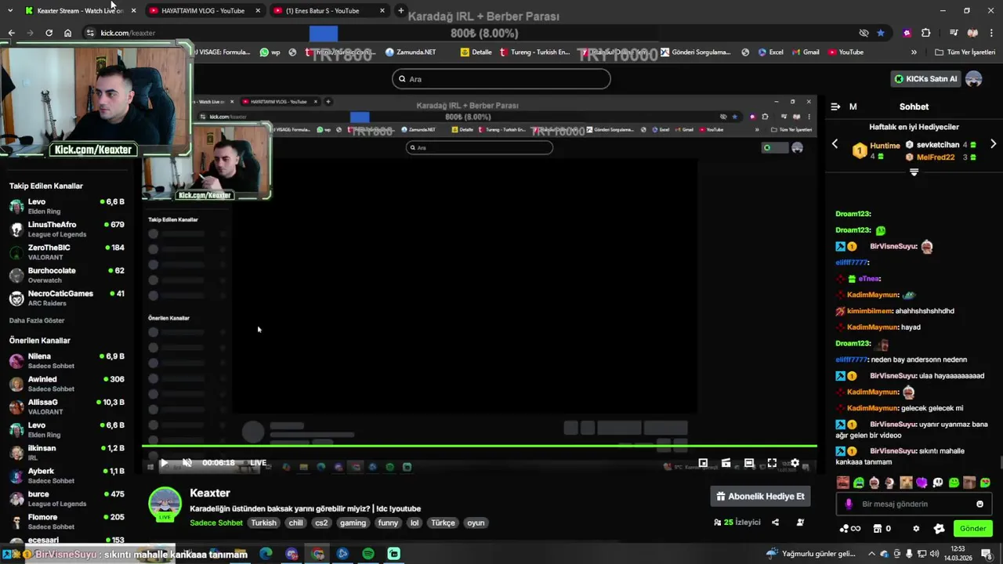Open LinusTheAfro channel in sidebar
This screenshot has height=564, width=1003.
click(67, 230)
